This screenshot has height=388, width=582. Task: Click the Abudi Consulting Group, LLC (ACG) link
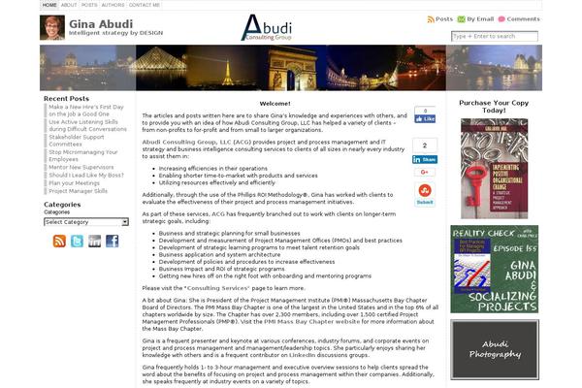tap(197, 143)
